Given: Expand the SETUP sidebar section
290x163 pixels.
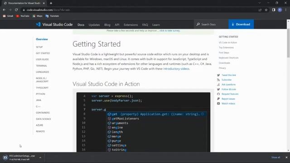Looking at the screenshot, I should pyautogui.click(x=39, y=47).
